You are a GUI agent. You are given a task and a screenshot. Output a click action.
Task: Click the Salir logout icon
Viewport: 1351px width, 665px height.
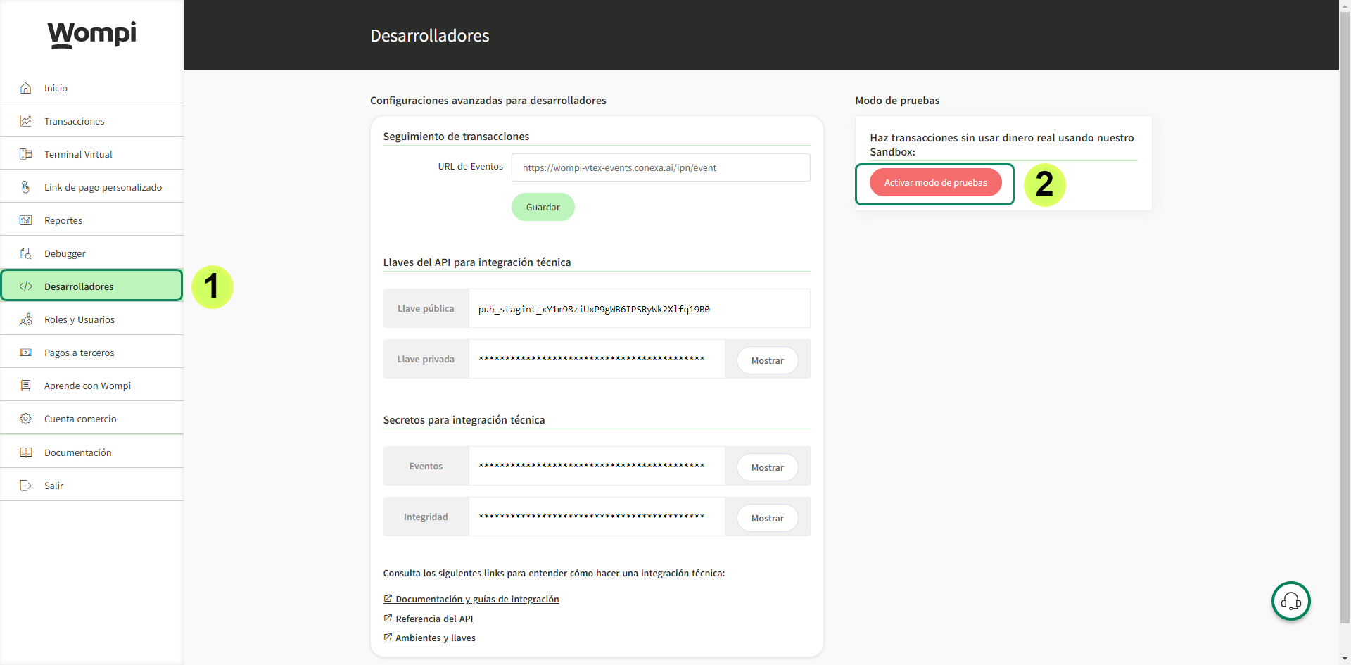pyautogui.click(x=26, y=486)
